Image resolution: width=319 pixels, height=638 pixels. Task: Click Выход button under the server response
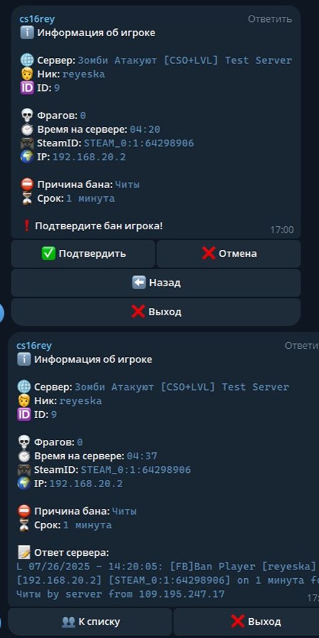point(246,622)
